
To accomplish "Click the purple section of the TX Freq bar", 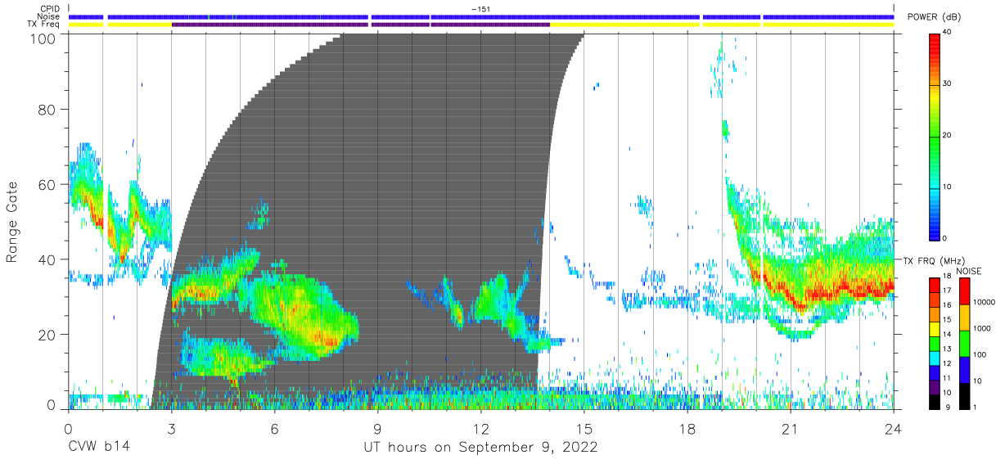I will click(360, 25).
